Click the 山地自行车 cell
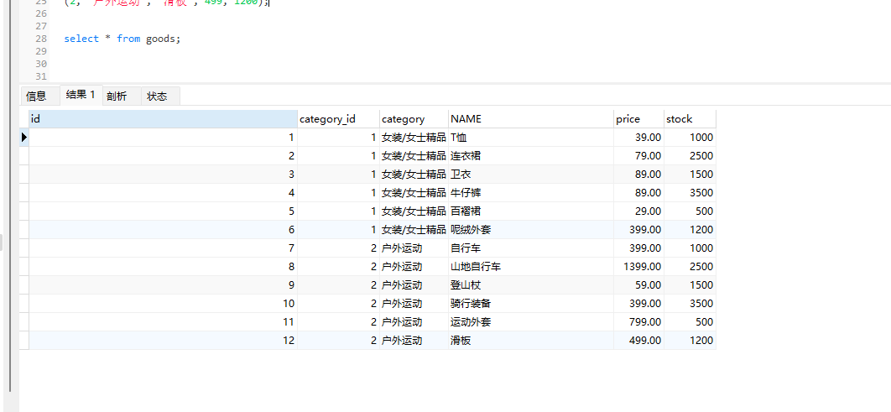The width and height of the screenshot is (891, 412). tap(531, 267)
